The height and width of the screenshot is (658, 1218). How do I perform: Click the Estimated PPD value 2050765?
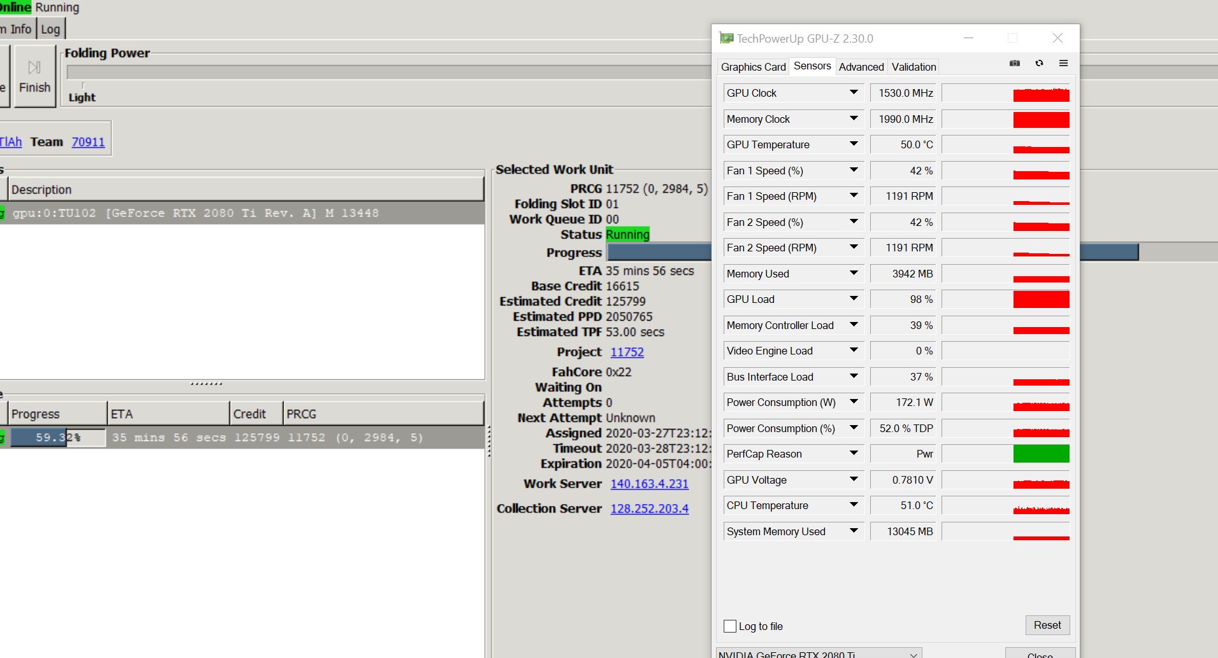(629, 316)
